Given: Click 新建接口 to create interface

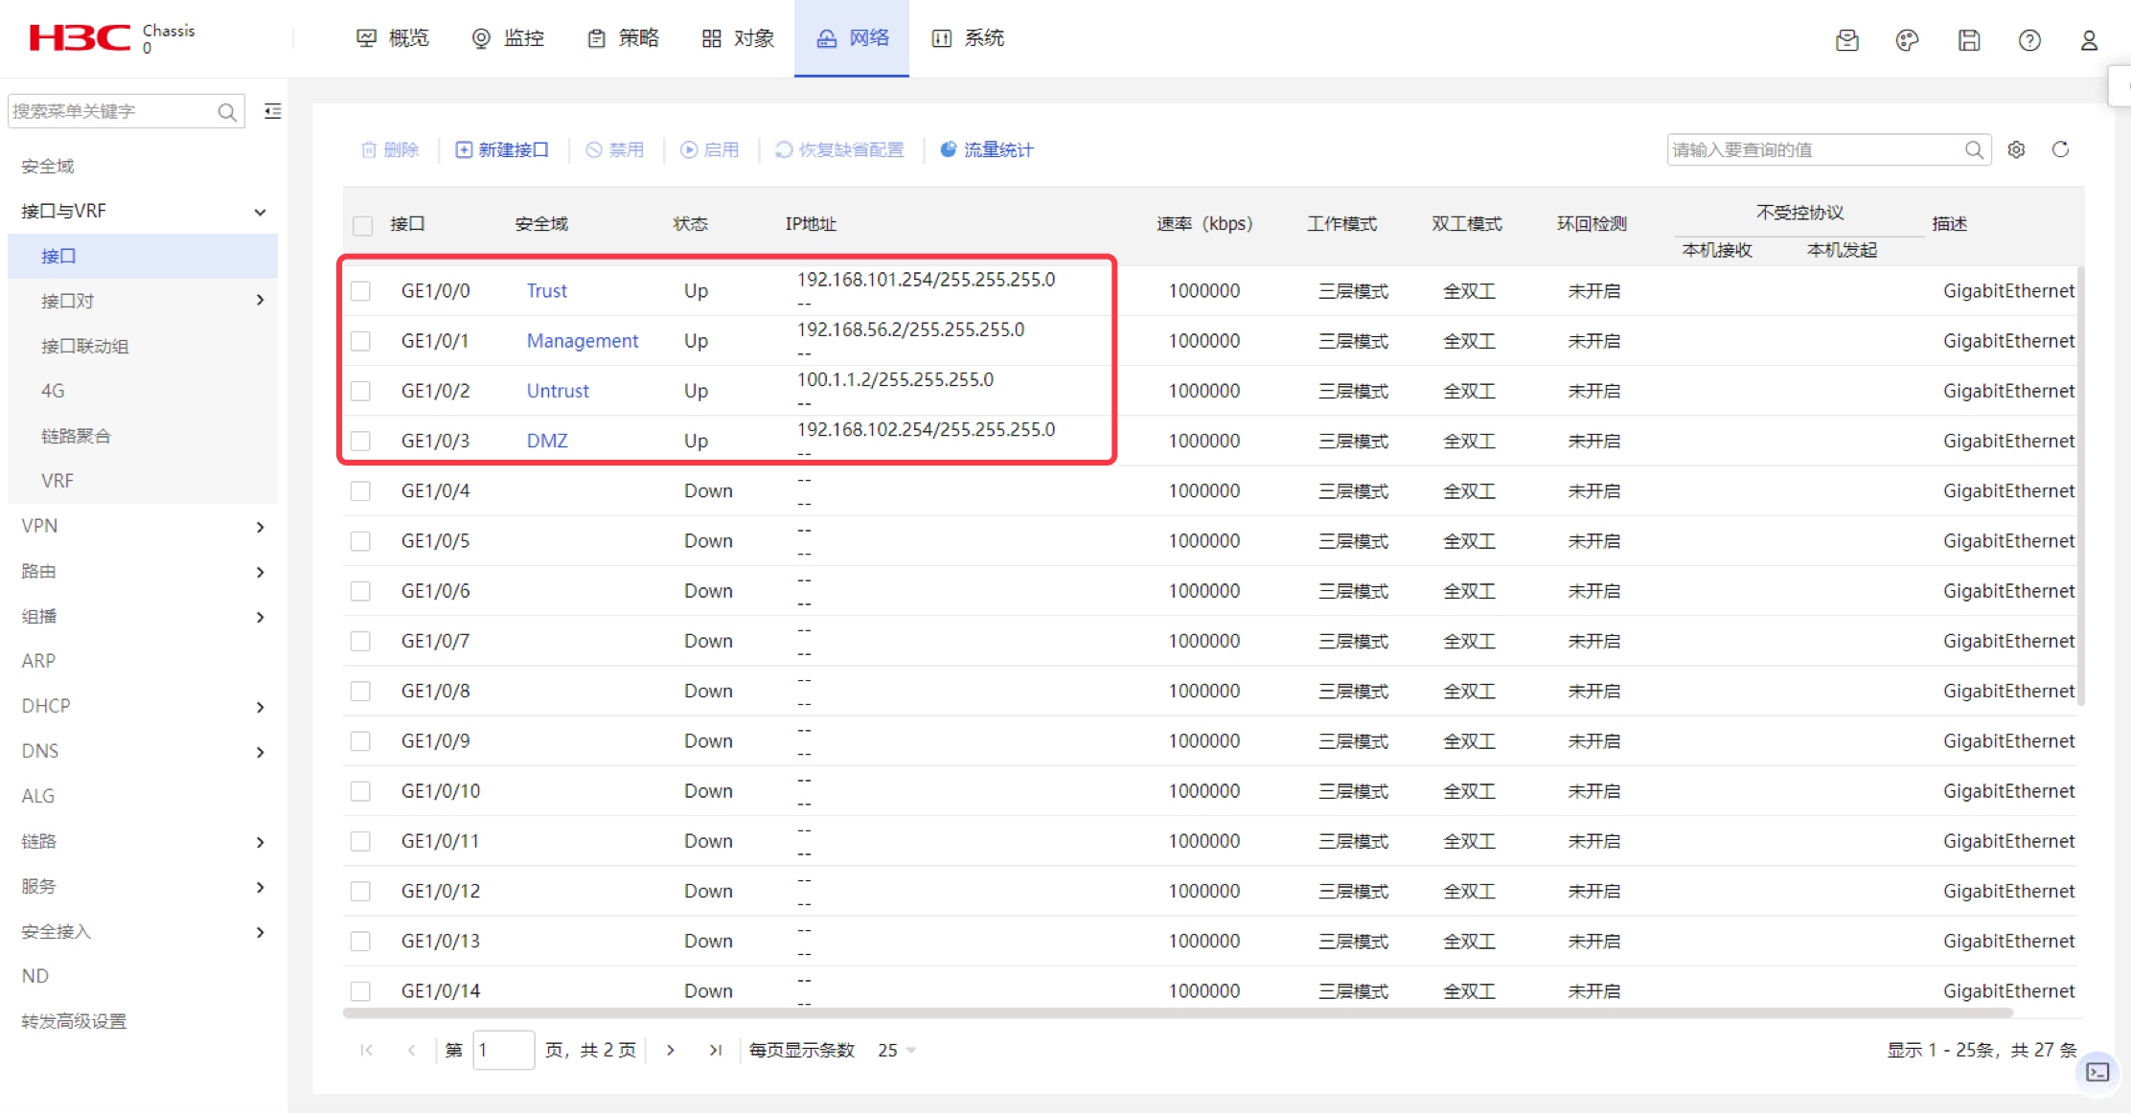Looking at the screenshot, I should (502, 149).
